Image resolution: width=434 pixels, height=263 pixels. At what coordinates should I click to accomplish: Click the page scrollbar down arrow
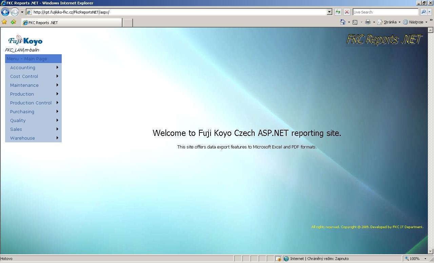tap(431, 251)
